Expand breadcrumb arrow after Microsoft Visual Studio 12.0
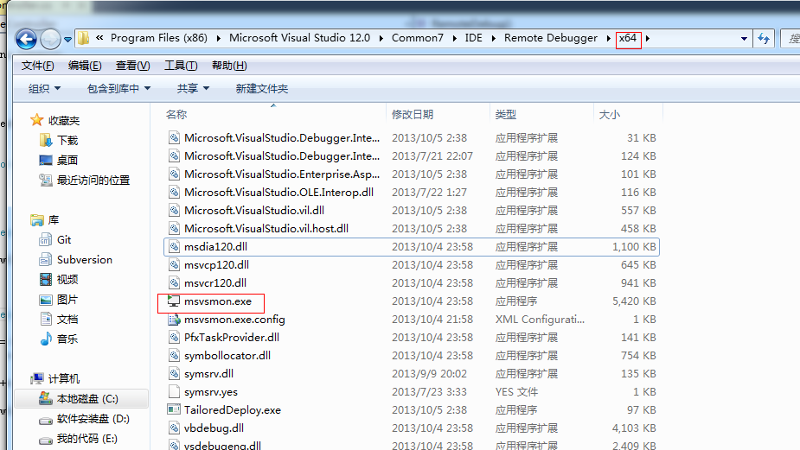800x450 pixels. pos(381,38)
